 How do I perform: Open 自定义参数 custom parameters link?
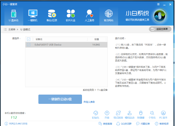(x=89, y=102)
